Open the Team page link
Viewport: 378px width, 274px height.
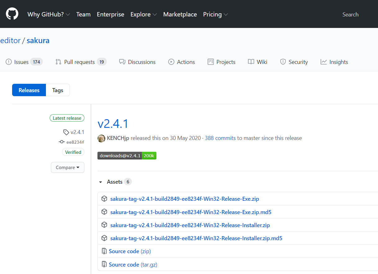pyautogui.click(x=83, y=14)
